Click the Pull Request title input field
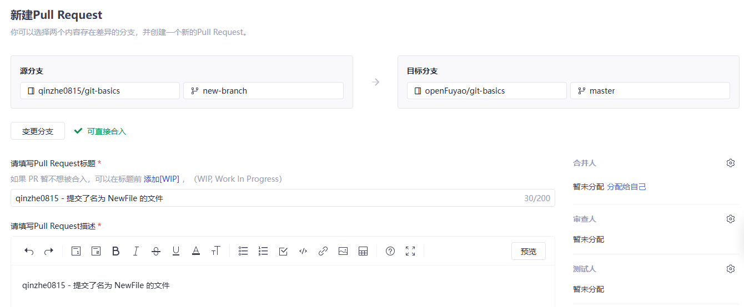This screenshot has height=307, width=744. [x=267, y=198]
